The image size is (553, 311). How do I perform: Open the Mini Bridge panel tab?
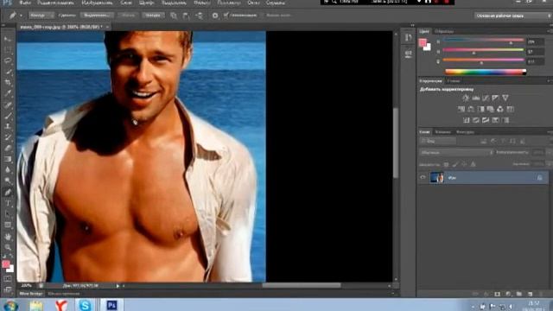[x=31, y=294]
